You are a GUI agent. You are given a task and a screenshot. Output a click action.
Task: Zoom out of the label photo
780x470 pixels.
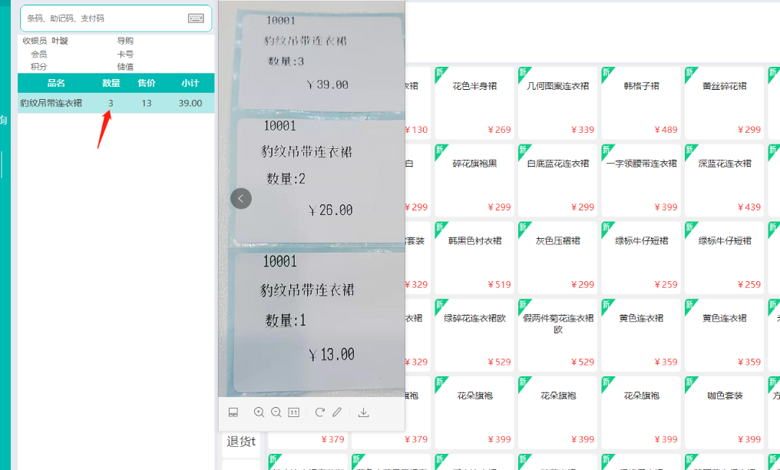pyautogui.click(x=276, y=412)
